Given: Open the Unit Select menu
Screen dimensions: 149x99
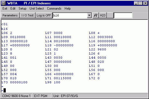Looking at the screenshot, I should [37, 9].
